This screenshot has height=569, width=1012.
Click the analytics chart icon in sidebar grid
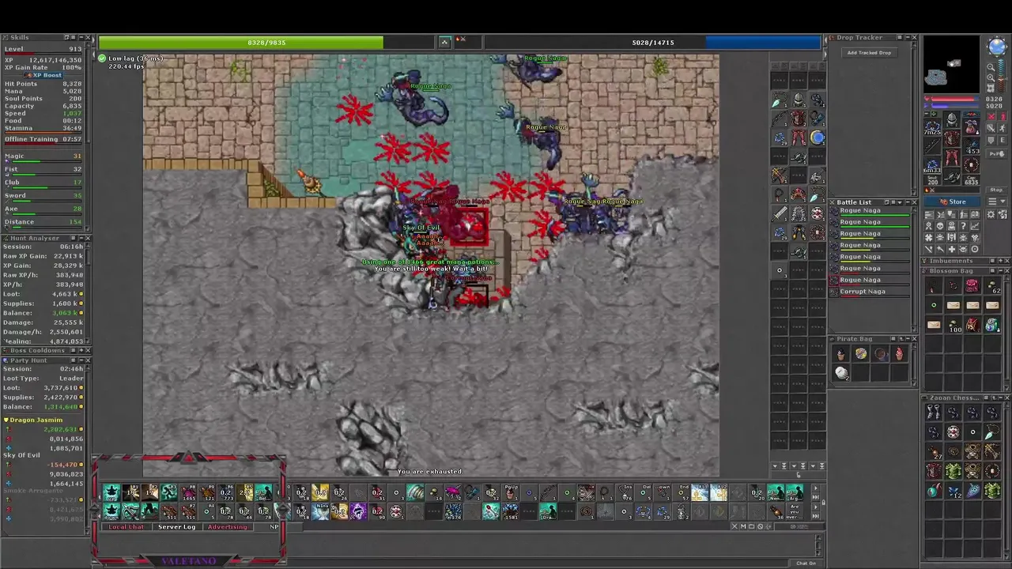pos(975,226)
